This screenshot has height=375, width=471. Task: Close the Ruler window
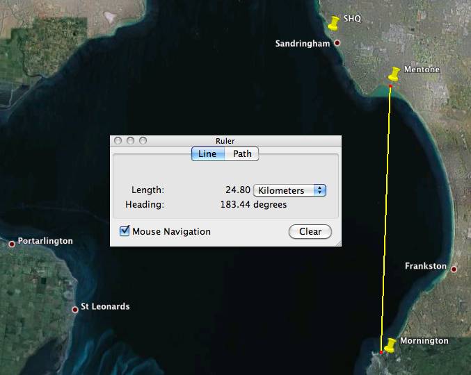118,140
